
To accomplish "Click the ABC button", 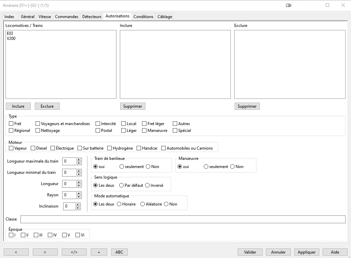I will tap(119, 252).
